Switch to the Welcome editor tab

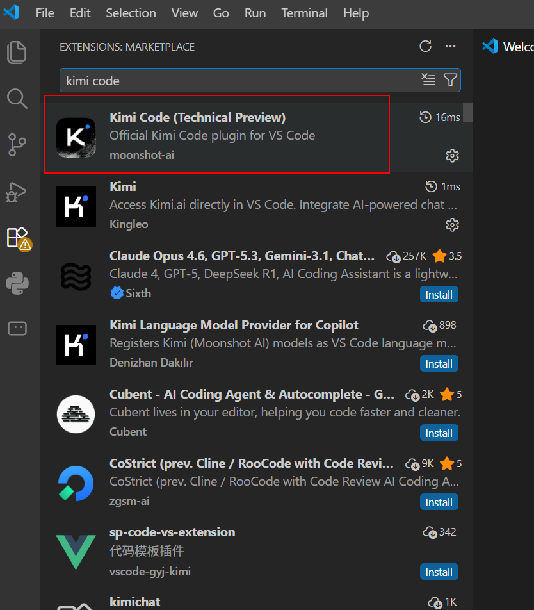coord(508,47)
